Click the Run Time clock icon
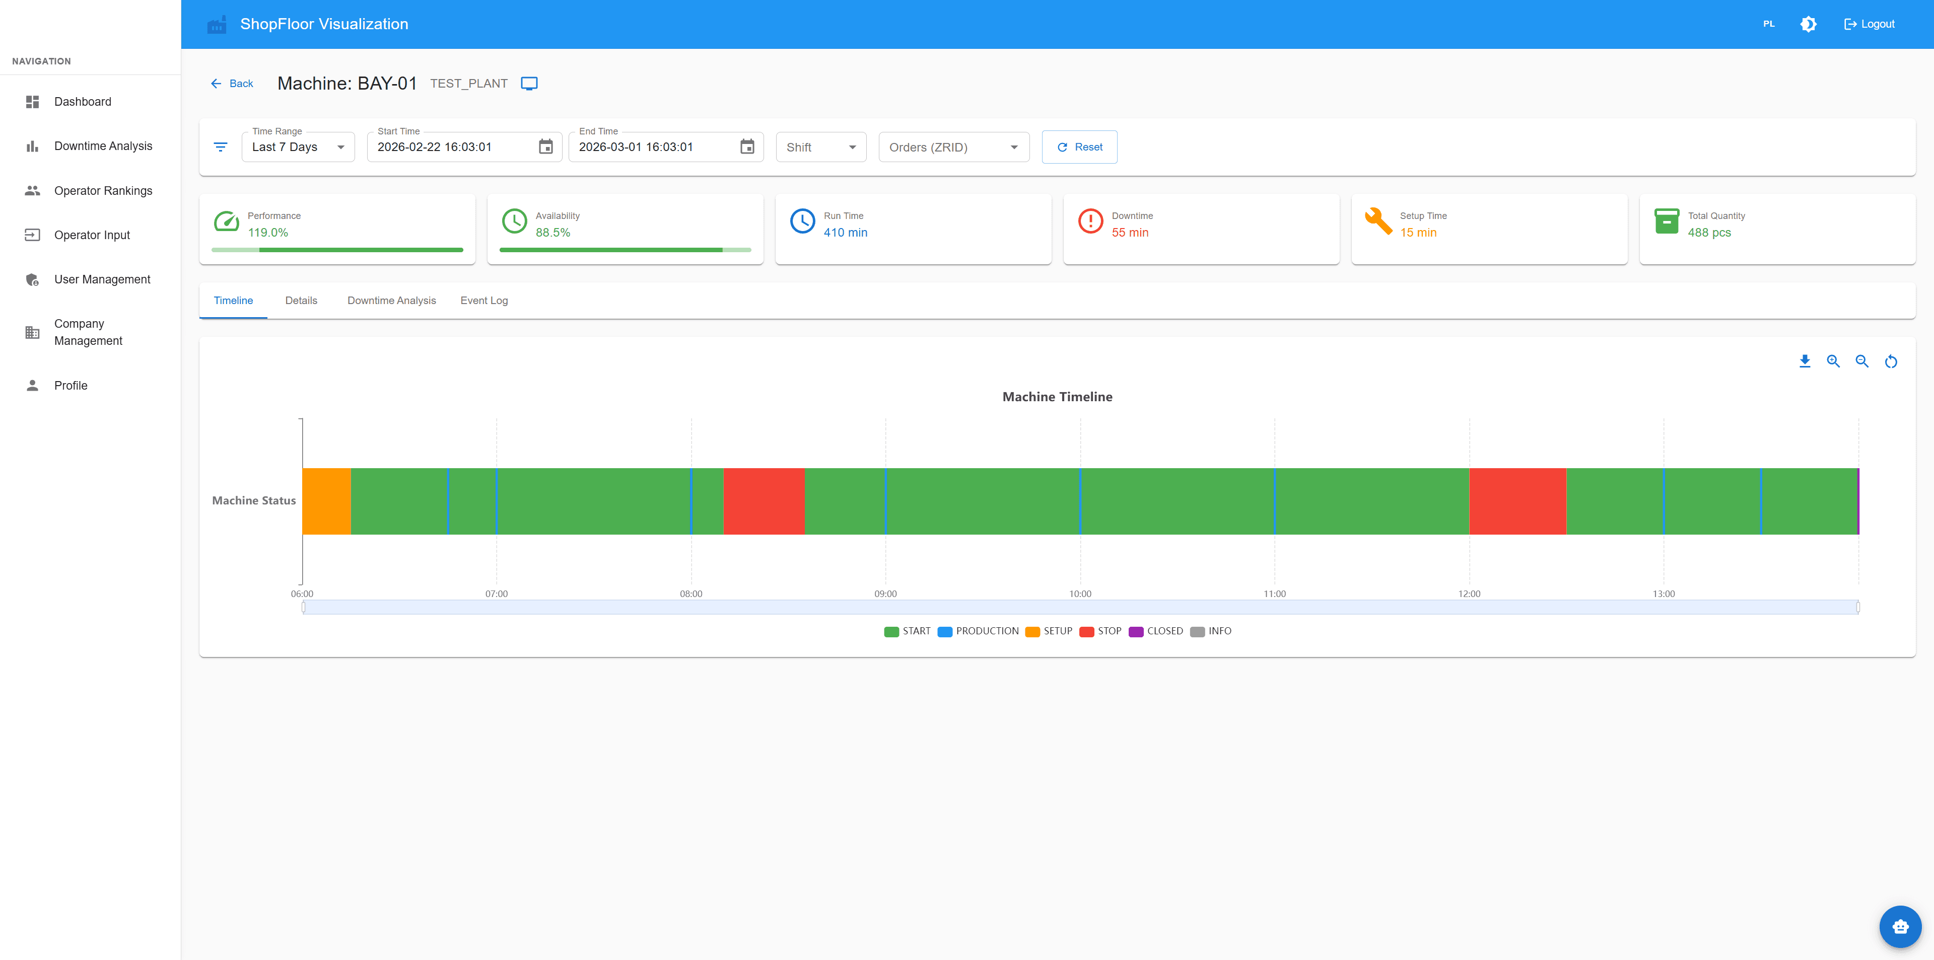The height and width of the screenshot is (960, 1934). 803,221
